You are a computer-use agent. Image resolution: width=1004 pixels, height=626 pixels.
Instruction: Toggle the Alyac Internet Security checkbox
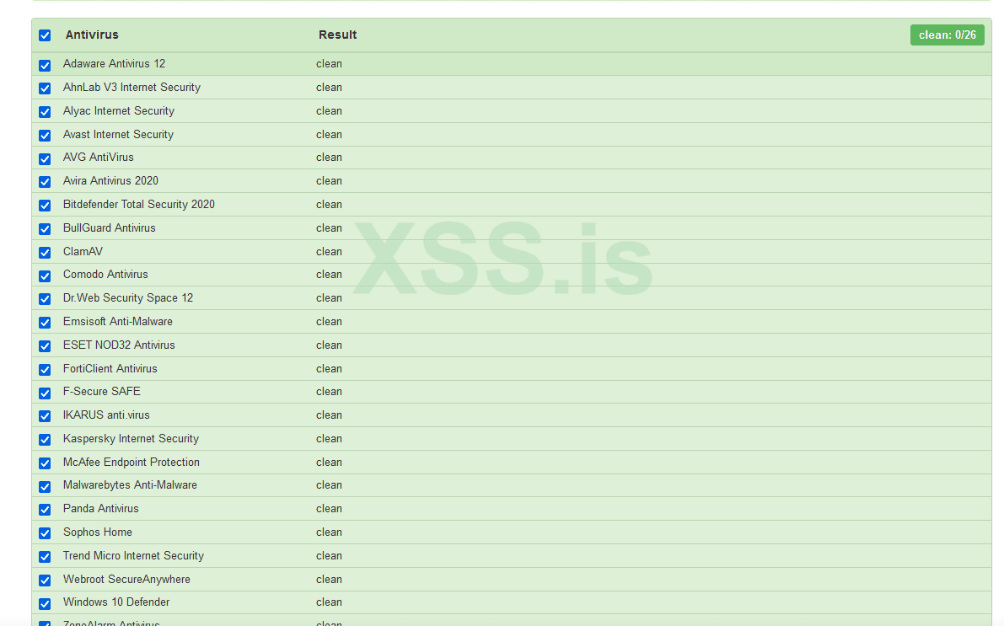click(45, 112)
